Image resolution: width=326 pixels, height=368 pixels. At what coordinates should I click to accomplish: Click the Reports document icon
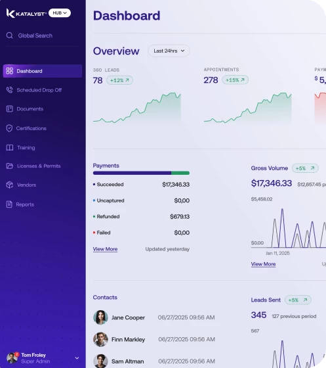pyautogui.click(x=9, y=204)
